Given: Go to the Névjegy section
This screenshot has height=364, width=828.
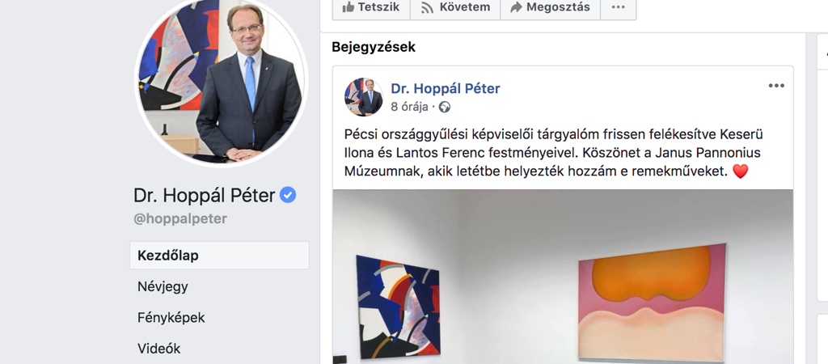Looking at the screenshot, I should (x=163, y=287).
